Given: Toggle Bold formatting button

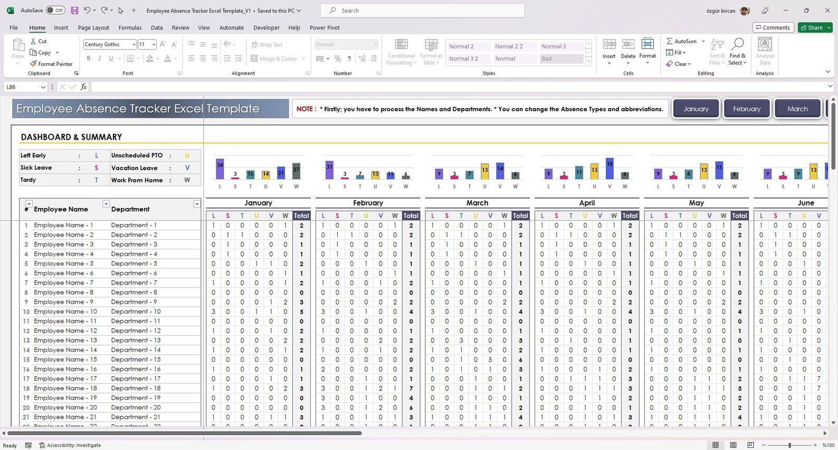Looking at the screenshot, I should point(89,58).
